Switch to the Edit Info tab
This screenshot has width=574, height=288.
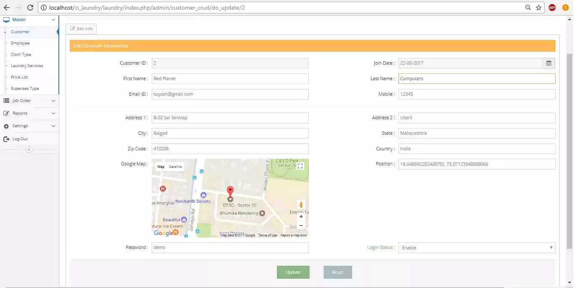click(81, 29)
